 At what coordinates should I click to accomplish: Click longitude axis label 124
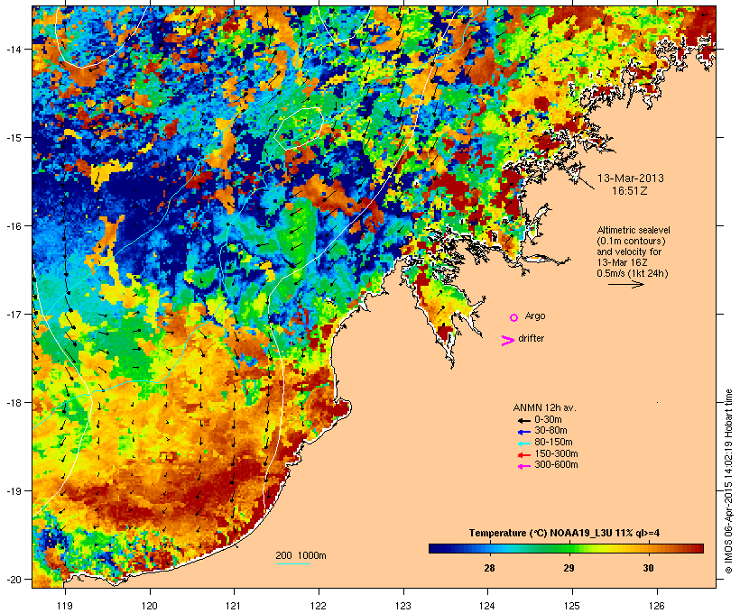(487, 606)
